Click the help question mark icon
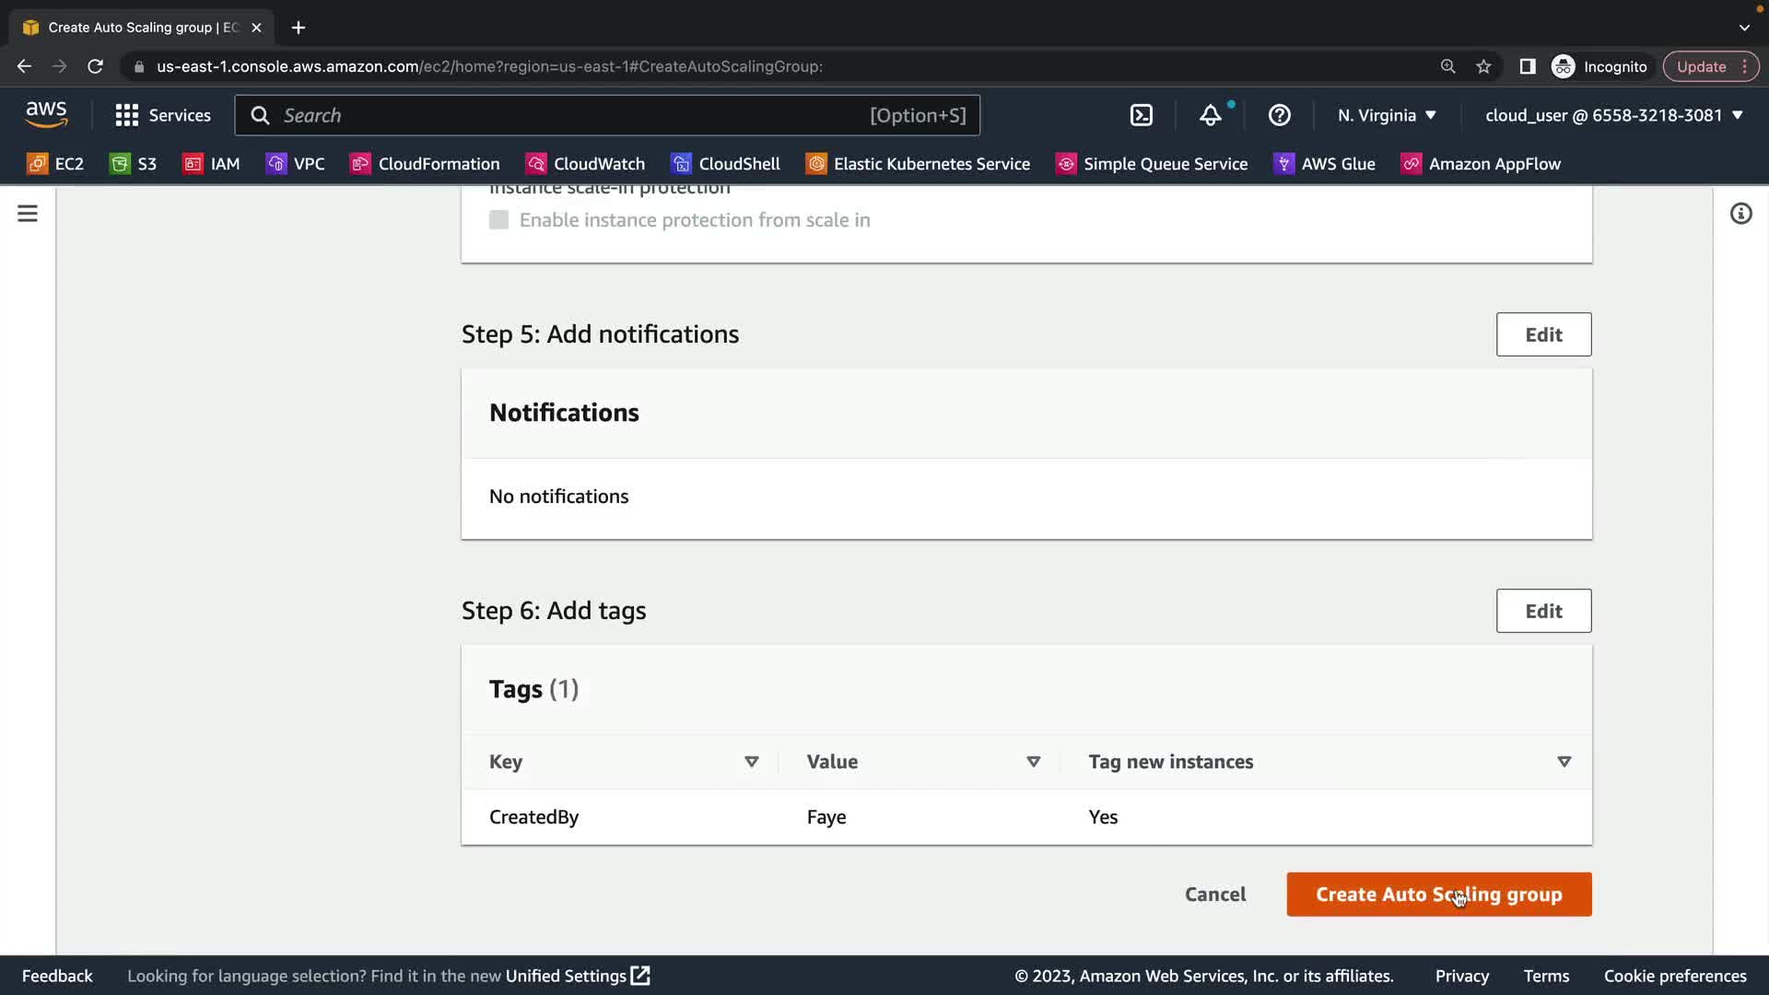 pos(1279,115)
